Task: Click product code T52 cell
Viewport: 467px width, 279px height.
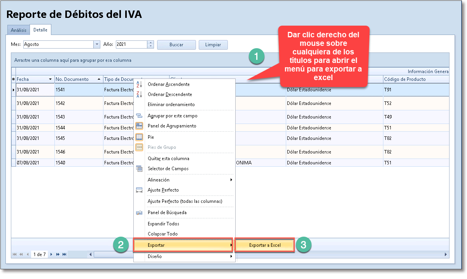Action: (x=416, y=103)
